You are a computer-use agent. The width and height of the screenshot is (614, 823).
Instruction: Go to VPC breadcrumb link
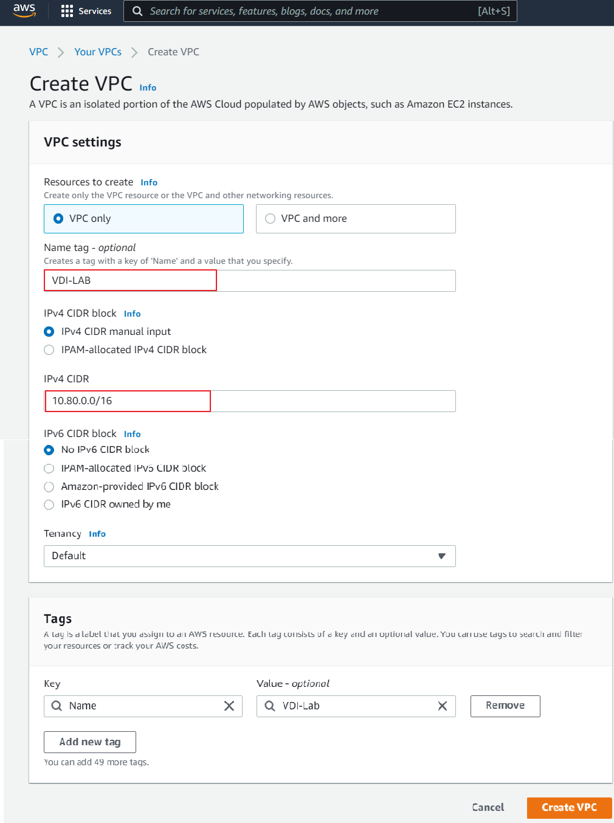38,52
